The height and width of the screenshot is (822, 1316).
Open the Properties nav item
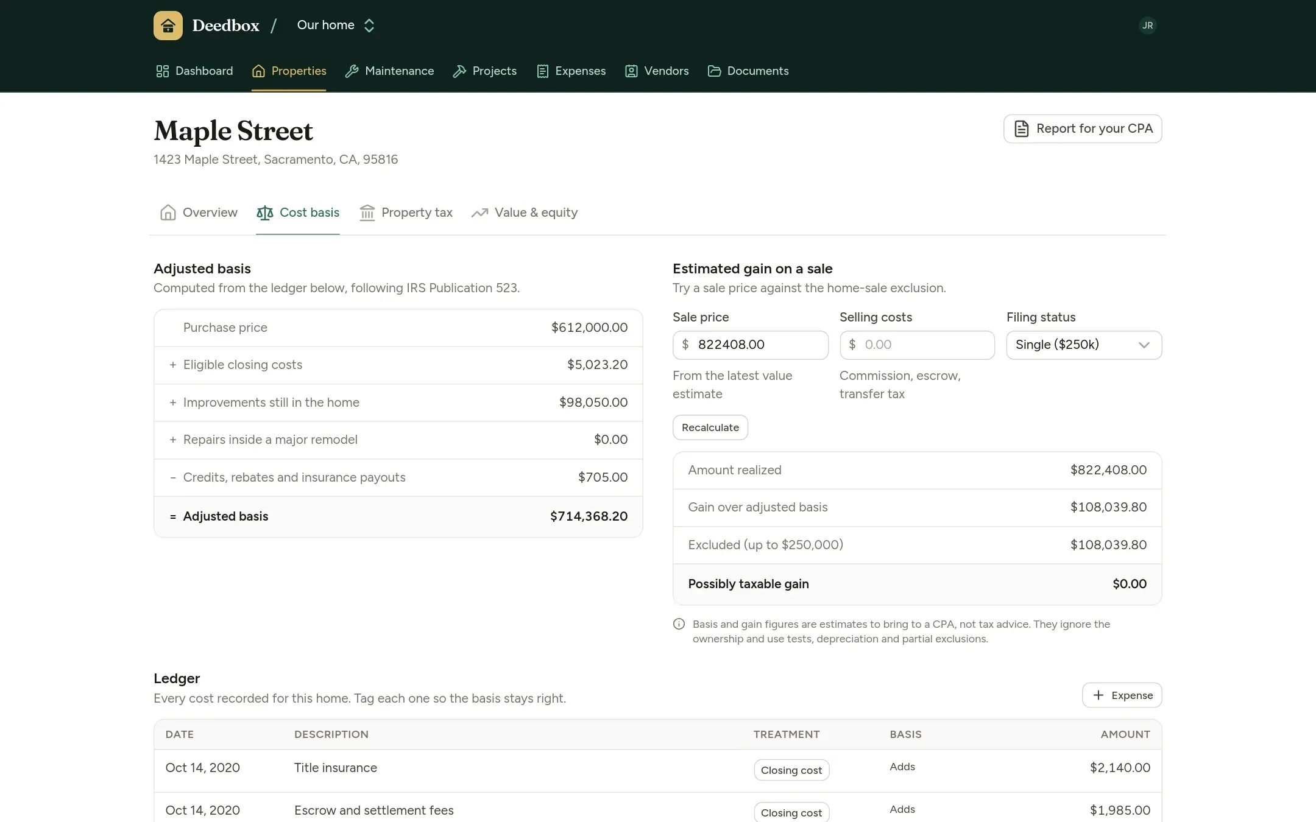point(289,71)
